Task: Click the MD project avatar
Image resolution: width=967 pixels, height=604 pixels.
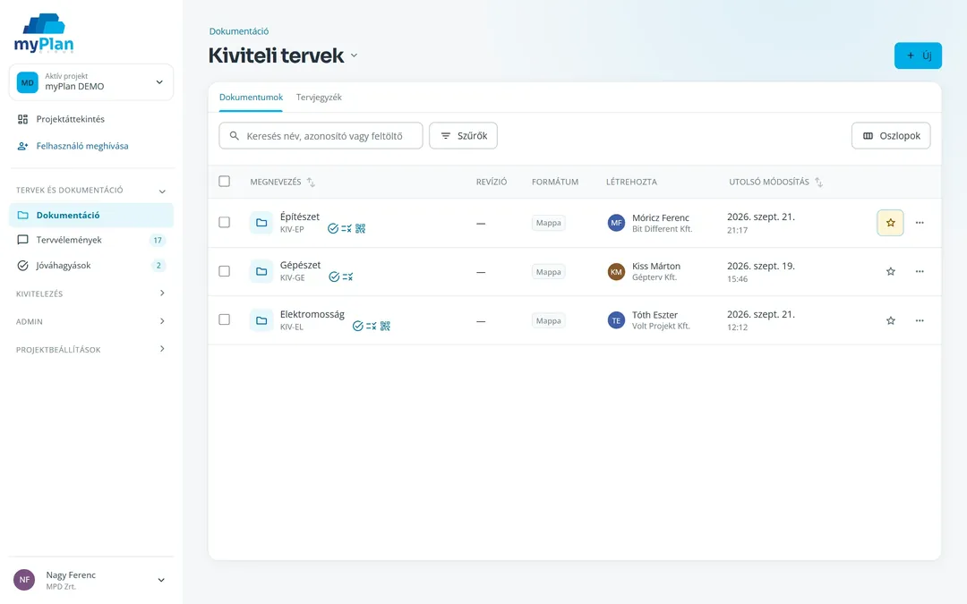Action: pos(27,82)
